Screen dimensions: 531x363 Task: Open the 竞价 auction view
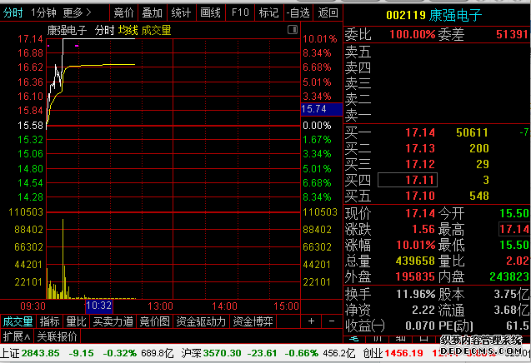123,12
